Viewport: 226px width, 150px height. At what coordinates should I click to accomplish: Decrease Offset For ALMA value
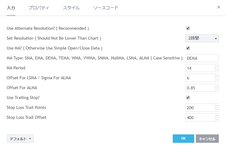click(x=217, y=90)
